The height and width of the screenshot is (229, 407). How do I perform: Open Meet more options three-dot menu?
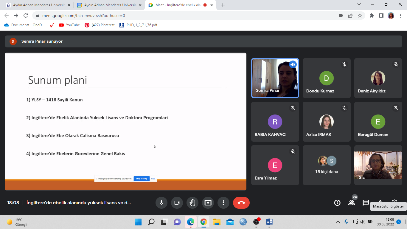coord(223,203)
